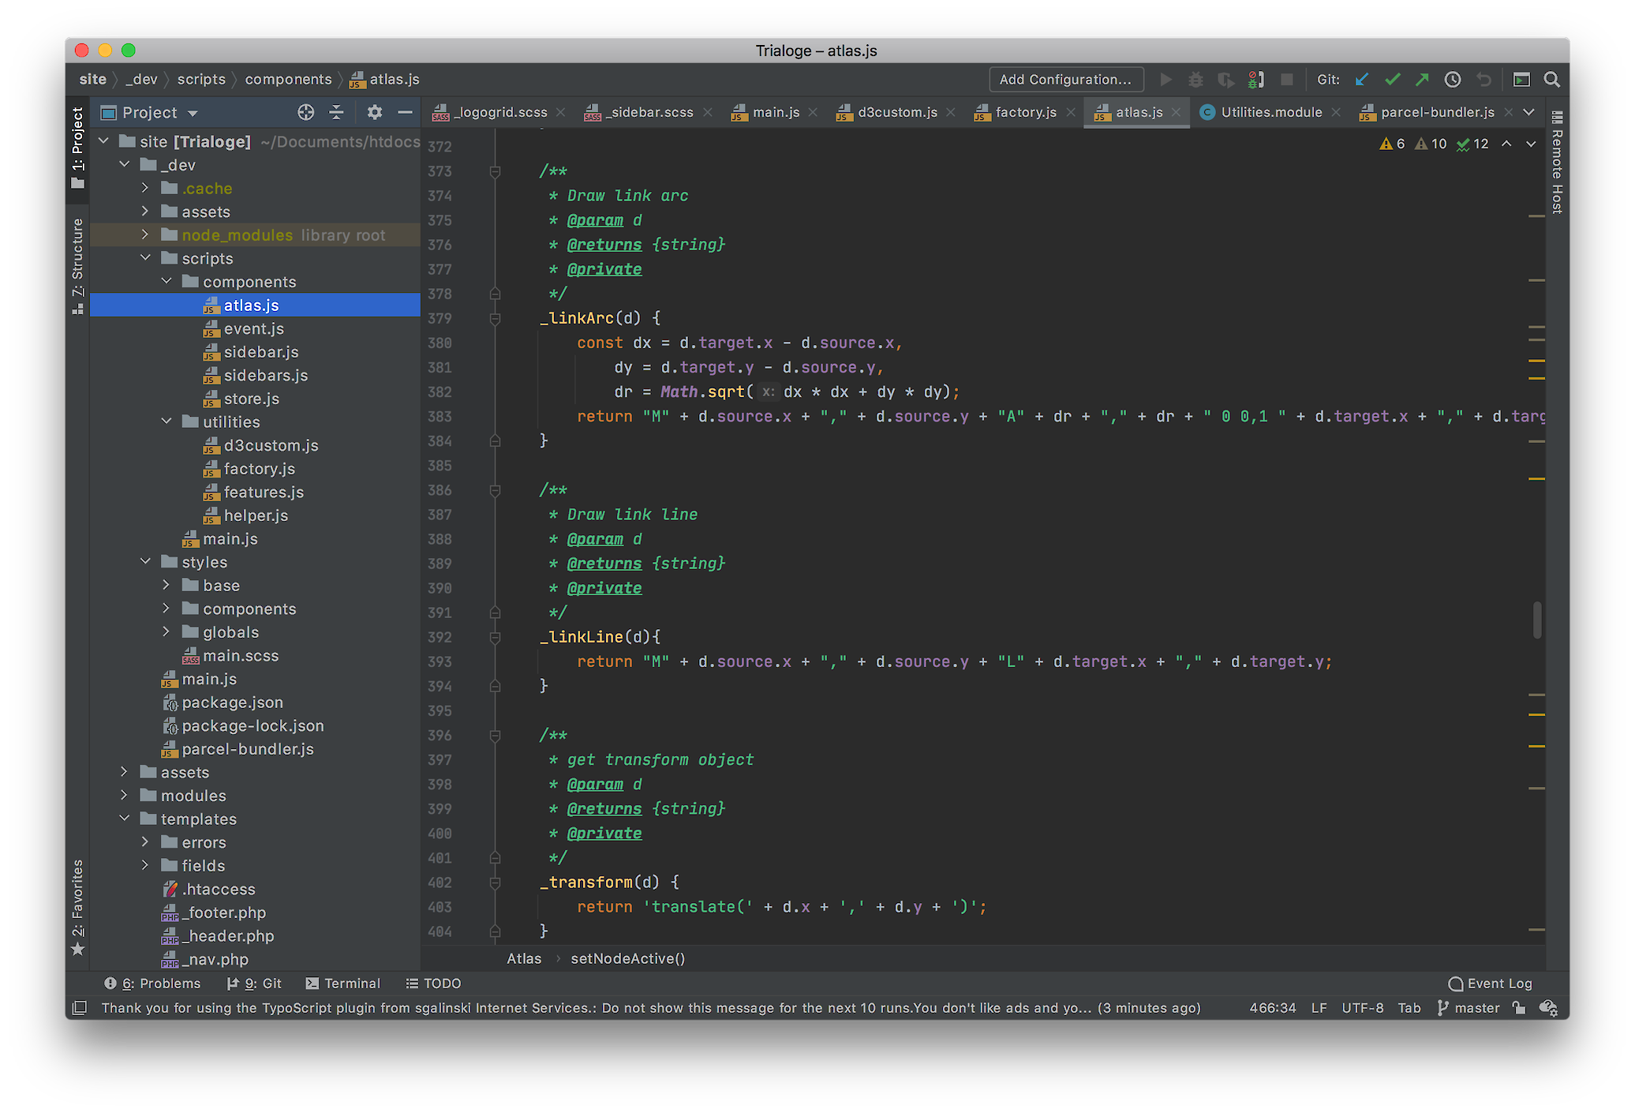Toggle fold marker at line 379

point(495,319)
